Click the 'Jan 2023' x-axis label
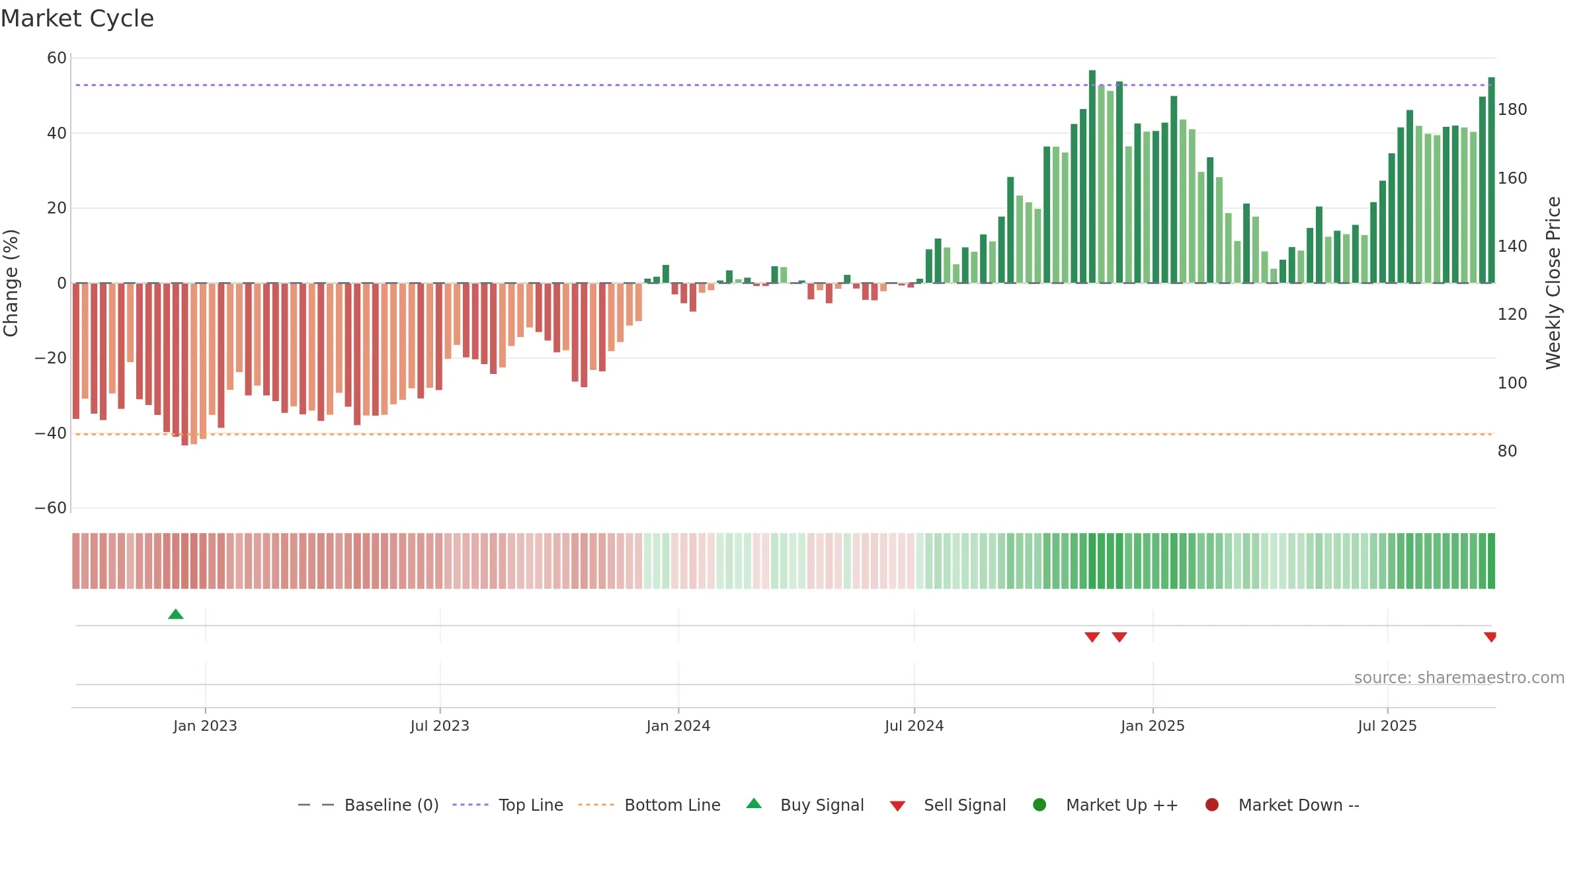Viewport: 1587px width, 892px height. click(205, 726)
